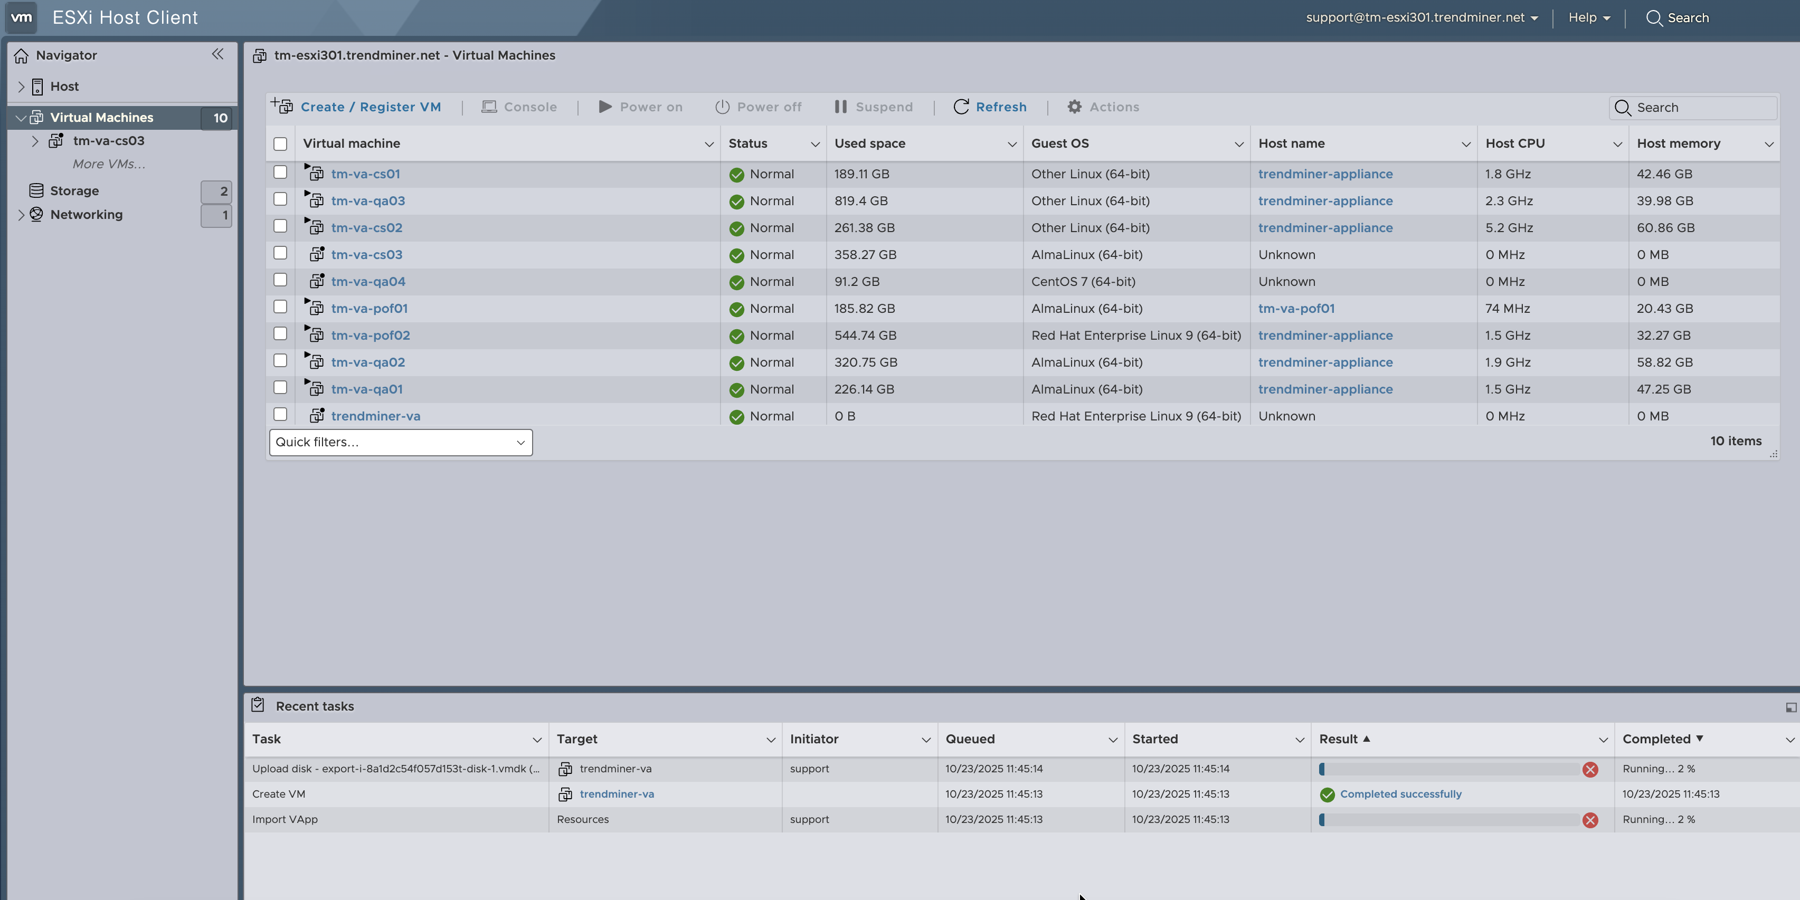Toggle the select-all checkbox in the table header
1800x900 pixels.
click(x=280, y=144)
